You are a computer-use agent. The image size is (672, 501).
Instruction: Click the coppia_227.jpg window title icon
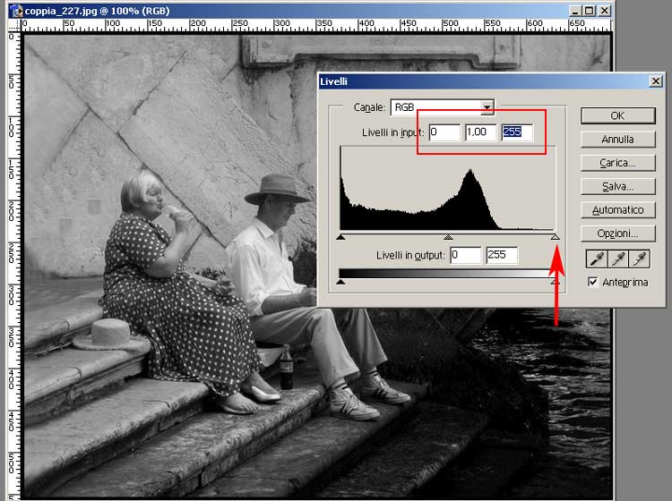coord(15,11)
